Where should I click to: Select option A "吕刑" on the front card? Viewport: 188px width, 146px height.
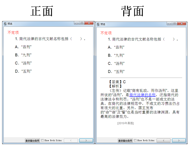23,47
